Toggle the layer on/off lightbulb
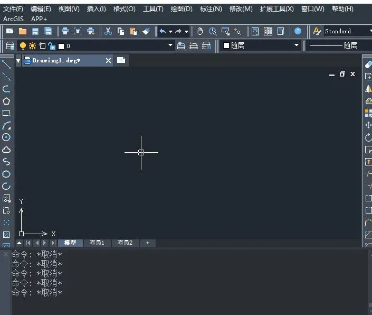 [x=23, y=45]
